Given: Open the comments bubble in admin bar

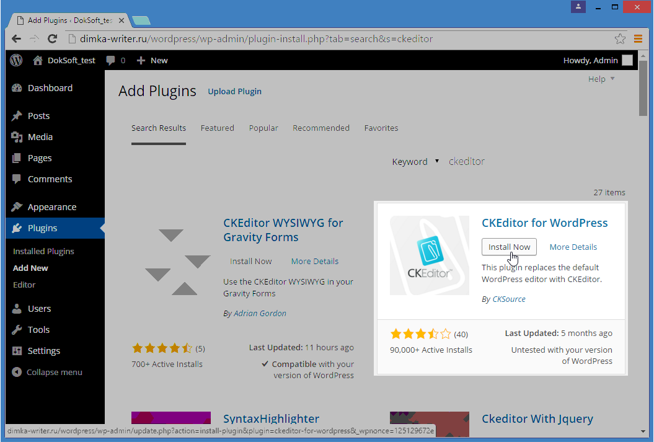Looking at the screenshot, I should click(x=110, y=61).
